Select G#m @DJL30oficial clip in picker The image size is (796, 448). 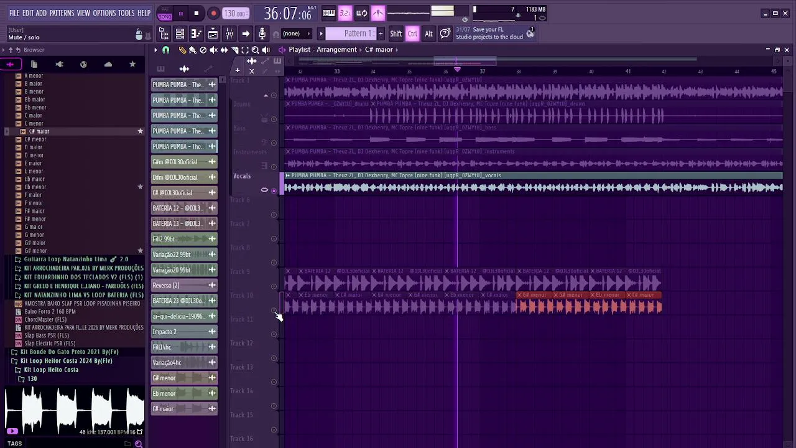click(184, 162)
